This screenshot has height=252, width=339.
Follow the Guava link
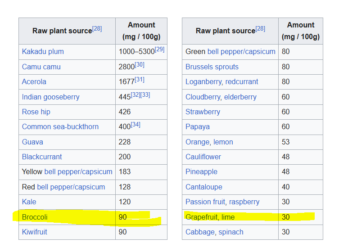pyautogui.click(x=33, y=142)
